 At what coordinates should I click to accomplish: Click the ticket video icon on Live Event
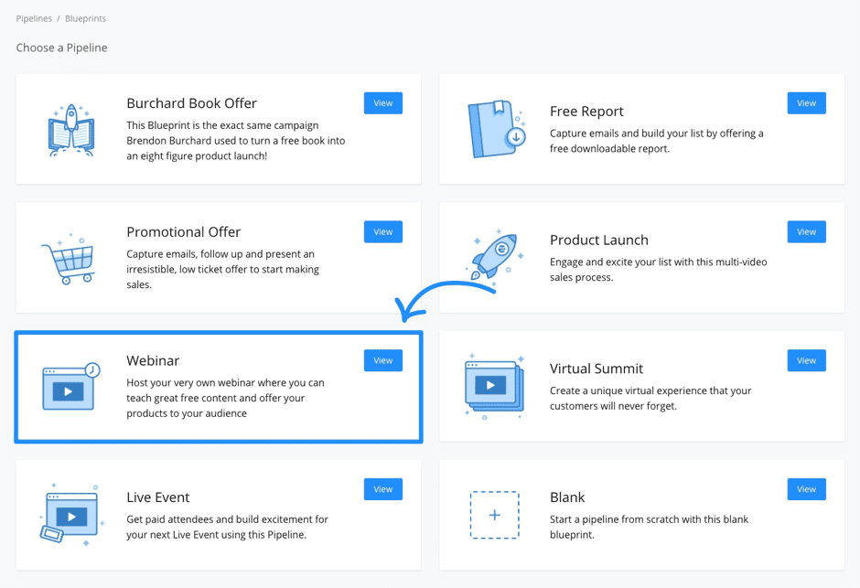71,515
